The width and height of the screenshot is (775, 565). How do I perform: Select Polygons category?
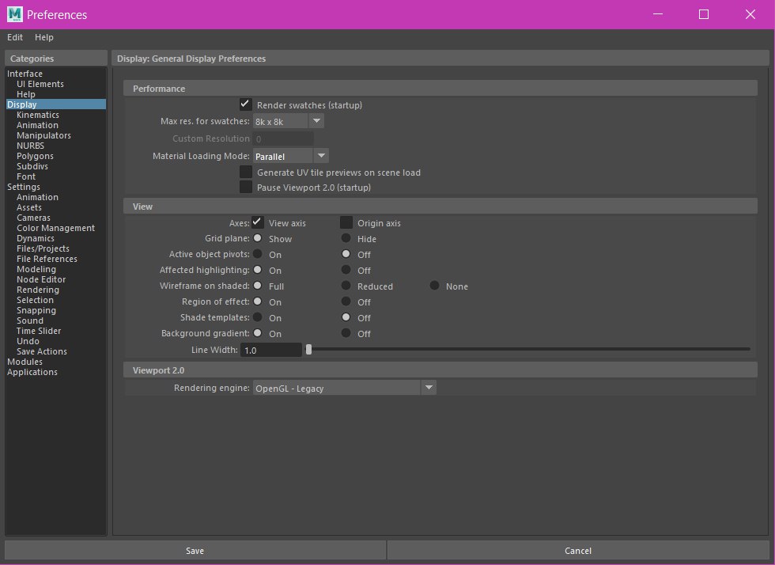click(35, 156)
